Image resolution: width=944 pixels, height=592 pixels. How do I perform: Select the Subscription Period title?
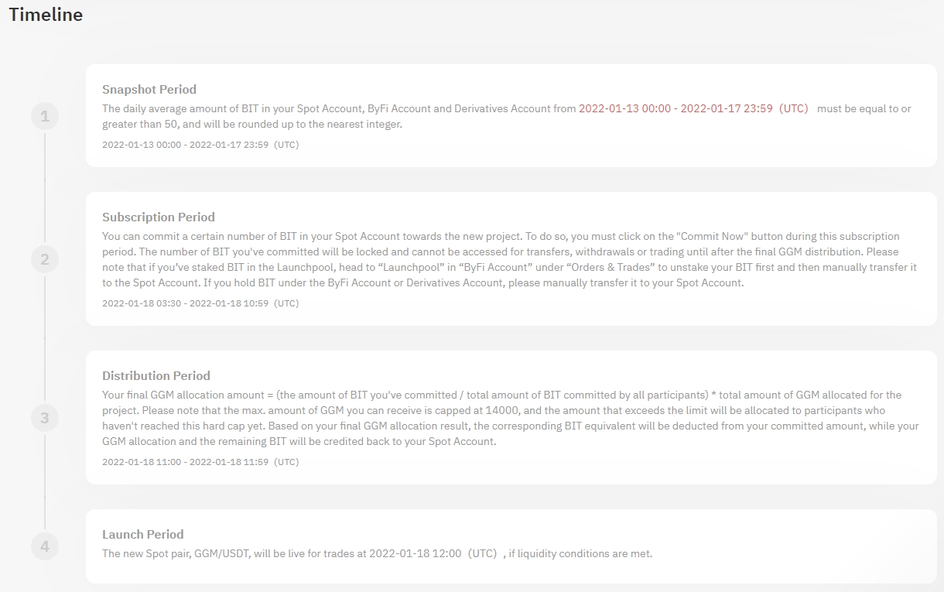pos(159,217)
